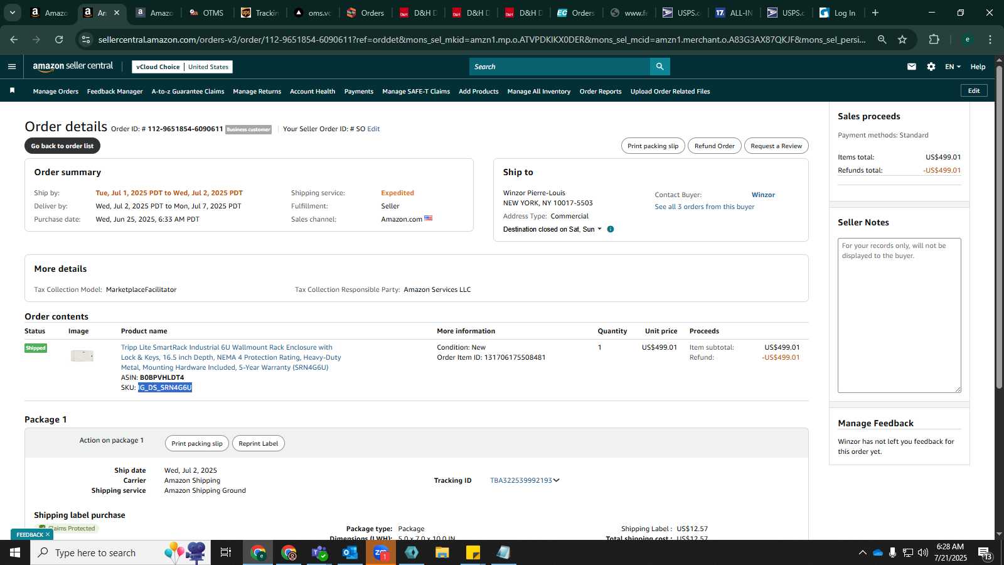Viewport: 1004px width, 565px height.
Task: Click the Refund Order button
Action: pyautogui.click(x=714, y=146)
